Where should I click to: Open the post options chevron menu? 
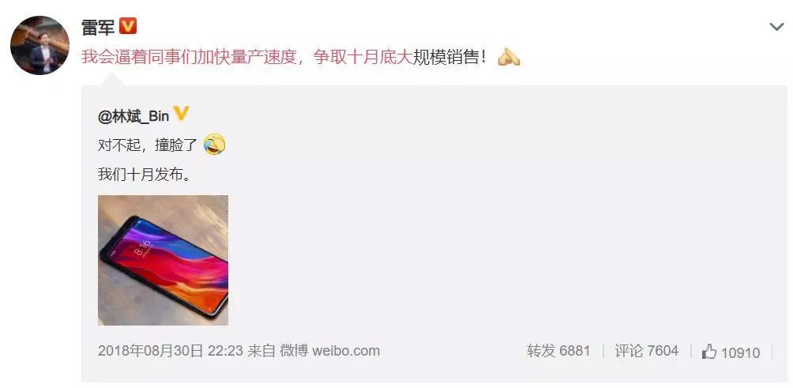click(x=776, y=27)
